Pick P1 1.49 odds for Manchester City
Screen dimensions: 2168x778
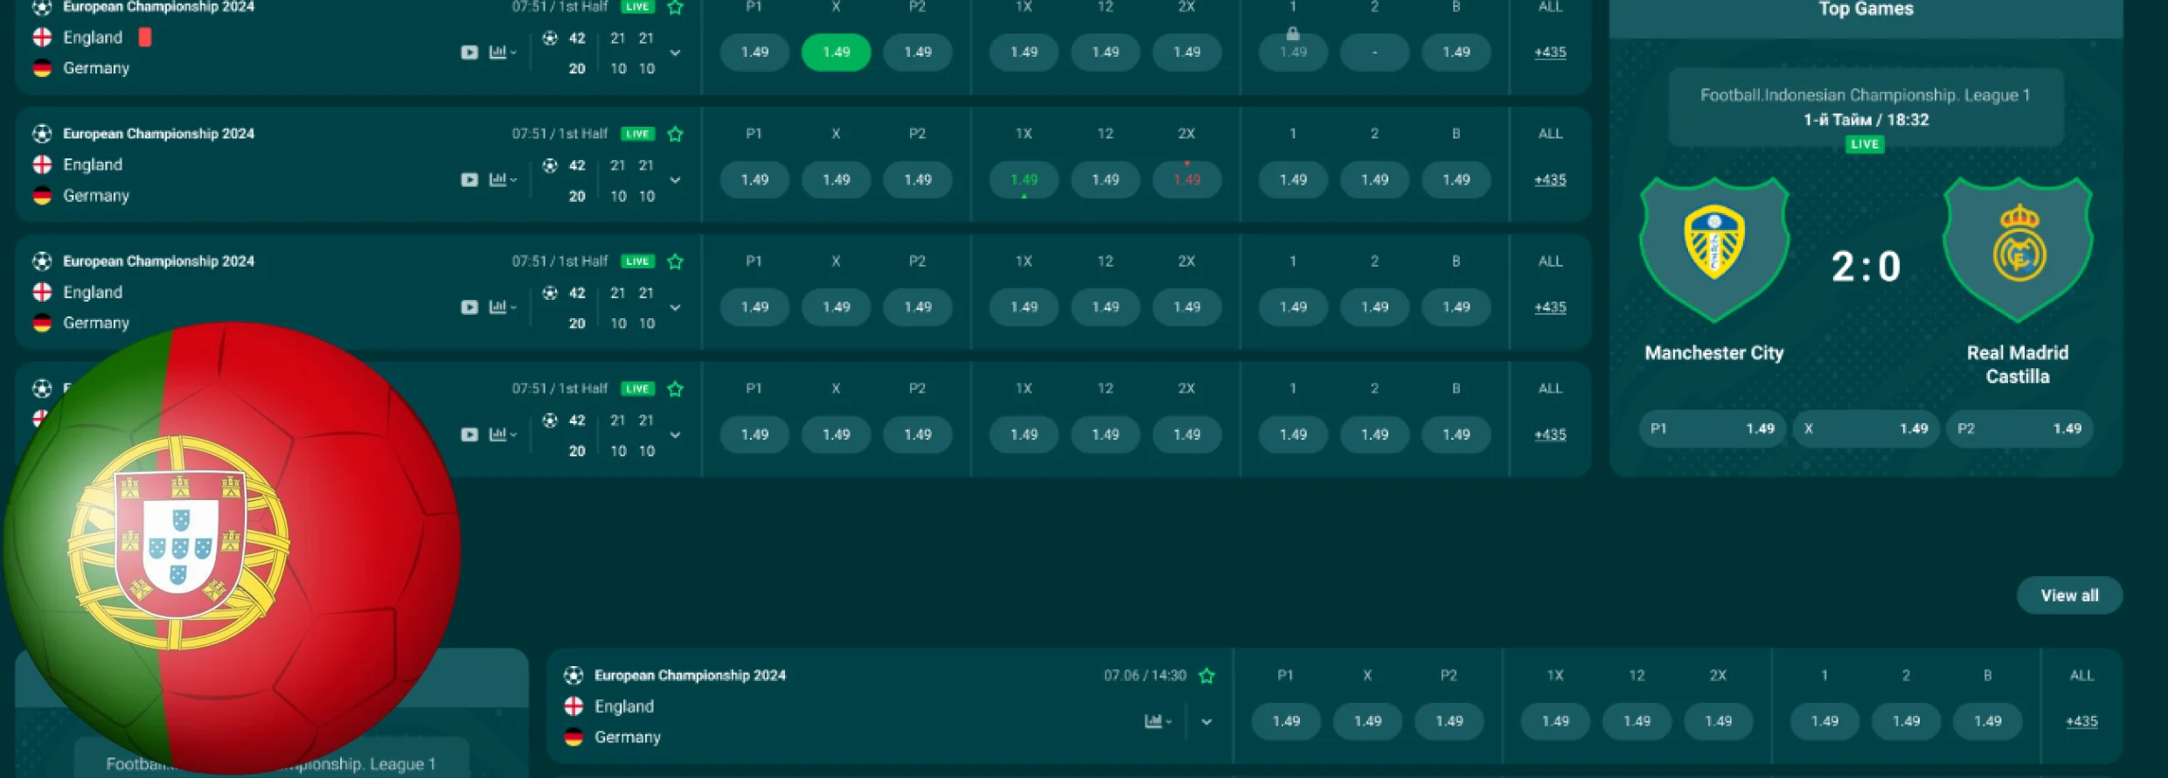(1712, 428)
